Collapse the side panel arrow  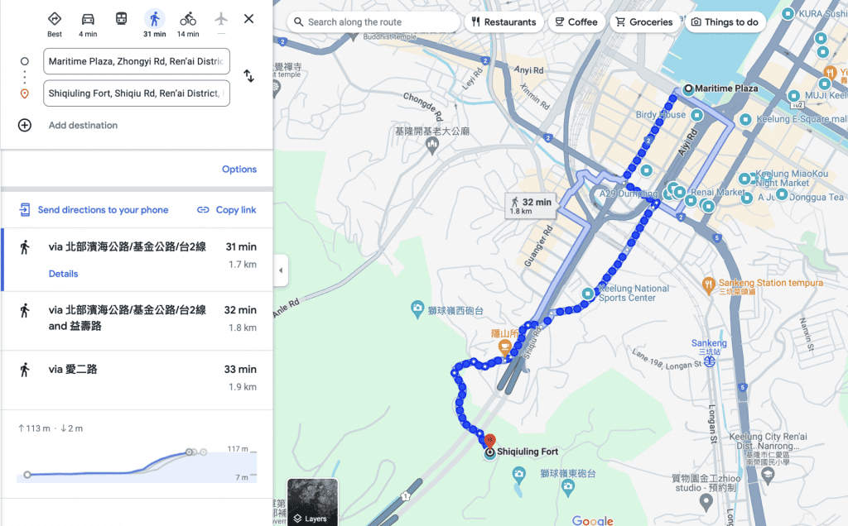(x=281, y=270)
